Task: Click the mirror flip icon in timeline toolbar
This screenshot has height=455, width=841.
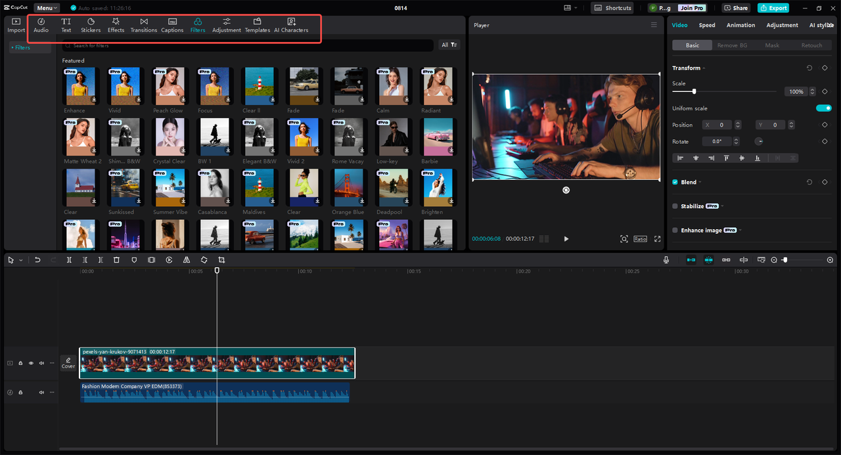Action: point(187,260)
